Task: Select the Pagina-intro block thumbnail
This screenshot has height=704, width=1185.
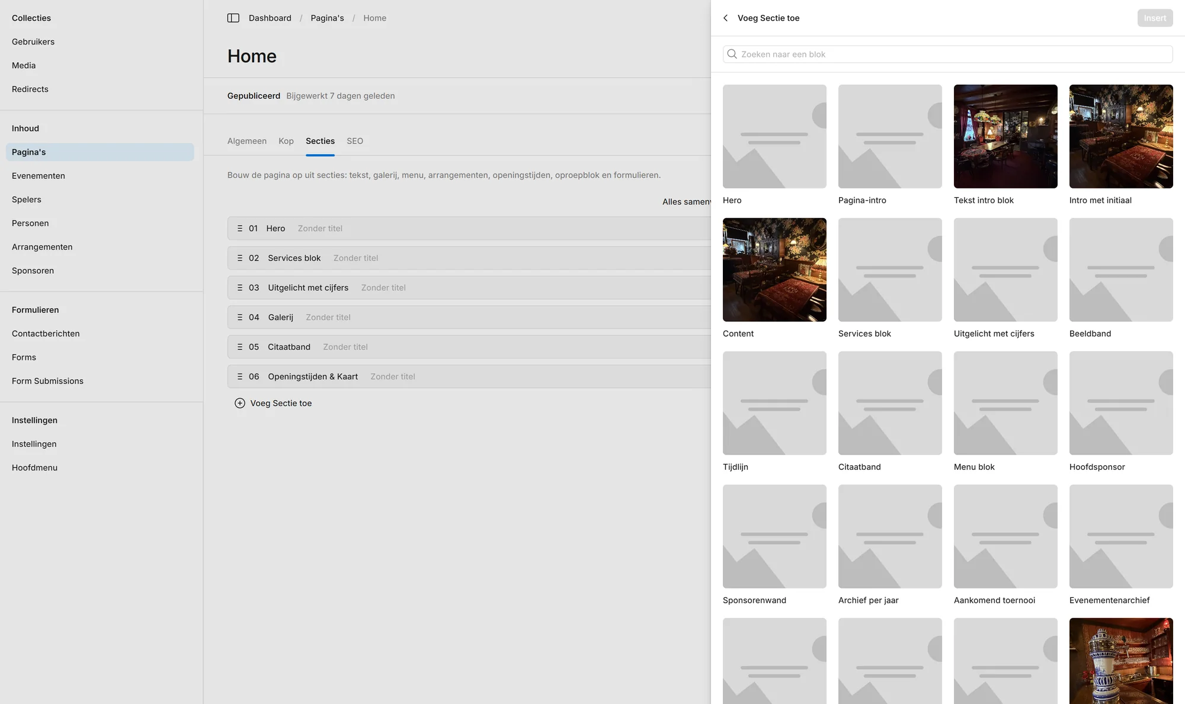Action: (x=890, y=136)
